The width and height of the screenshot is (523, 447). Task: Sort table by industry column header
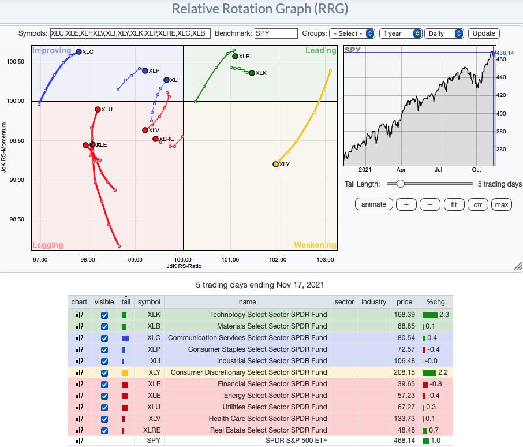tap(373, 302)
